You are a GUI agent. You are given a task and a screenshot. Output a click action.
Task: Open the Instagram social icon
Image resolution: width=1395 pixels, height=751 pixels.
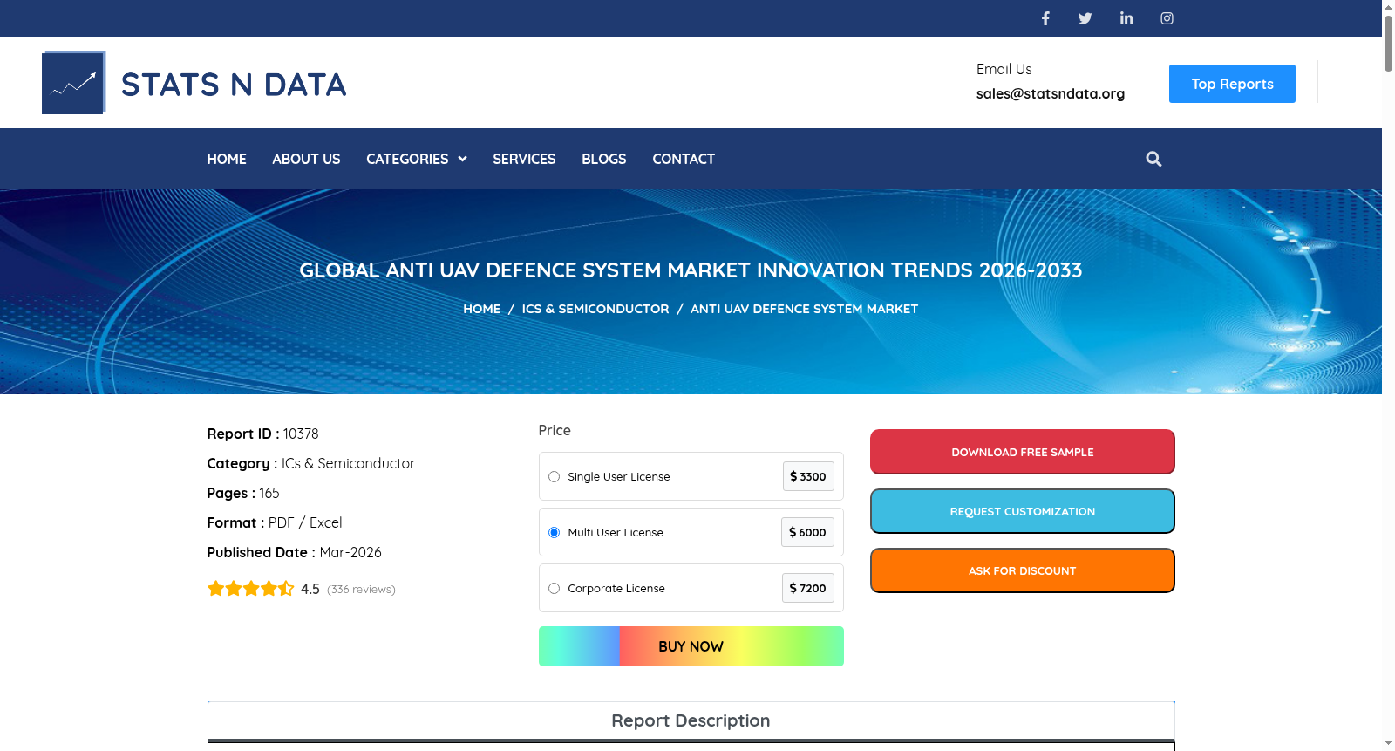point(1167,18)
